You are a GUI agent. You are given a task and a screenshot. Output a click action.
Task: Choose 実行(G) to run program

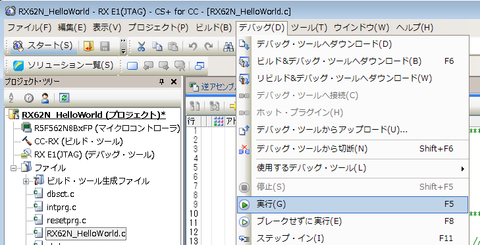tap(353, 204)
